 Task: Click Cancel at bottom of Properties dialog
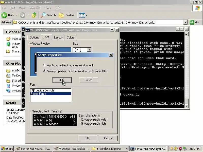108,138
